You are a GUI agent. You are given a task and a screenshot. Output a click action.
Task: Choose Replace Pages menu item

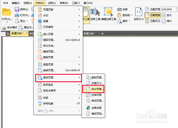pyautogui.click(x=58, y=52)
